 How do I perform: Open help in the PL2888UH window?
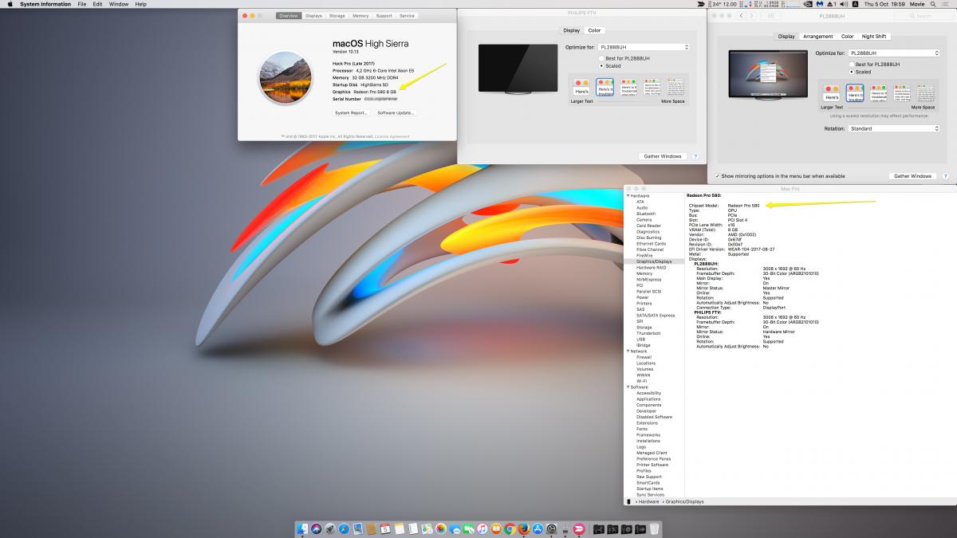[945, 176]
